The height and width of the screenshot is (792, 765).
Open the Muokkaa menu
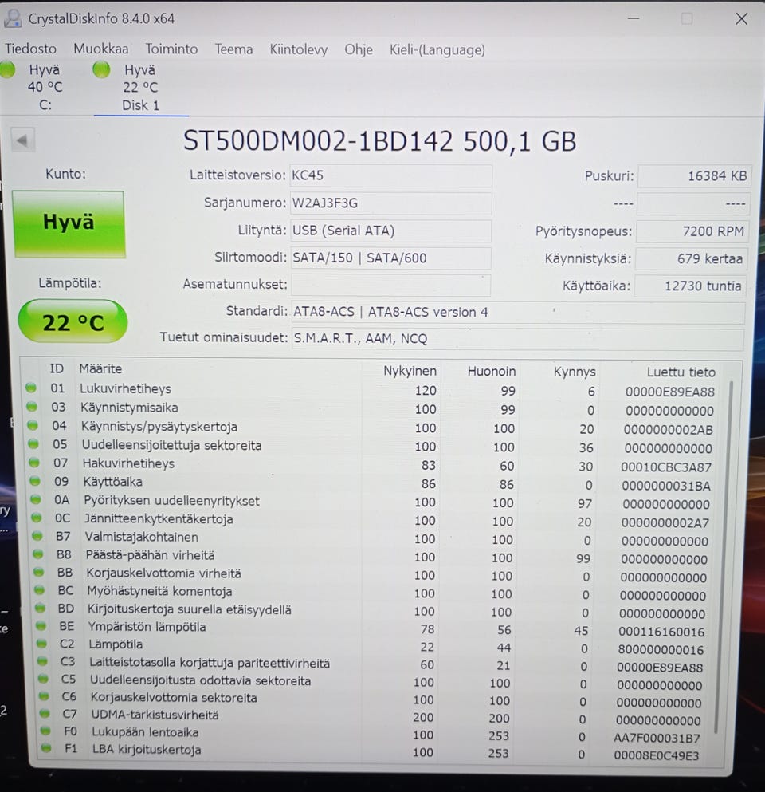coord(101,49)
